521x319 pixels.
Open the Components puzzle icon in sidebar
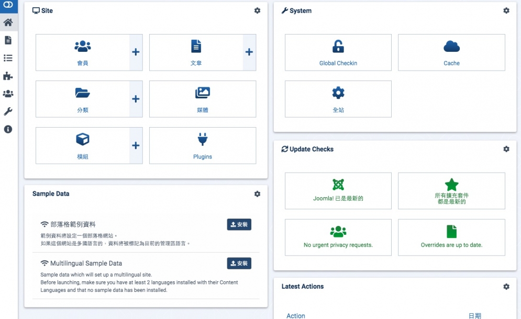[8, 76]
